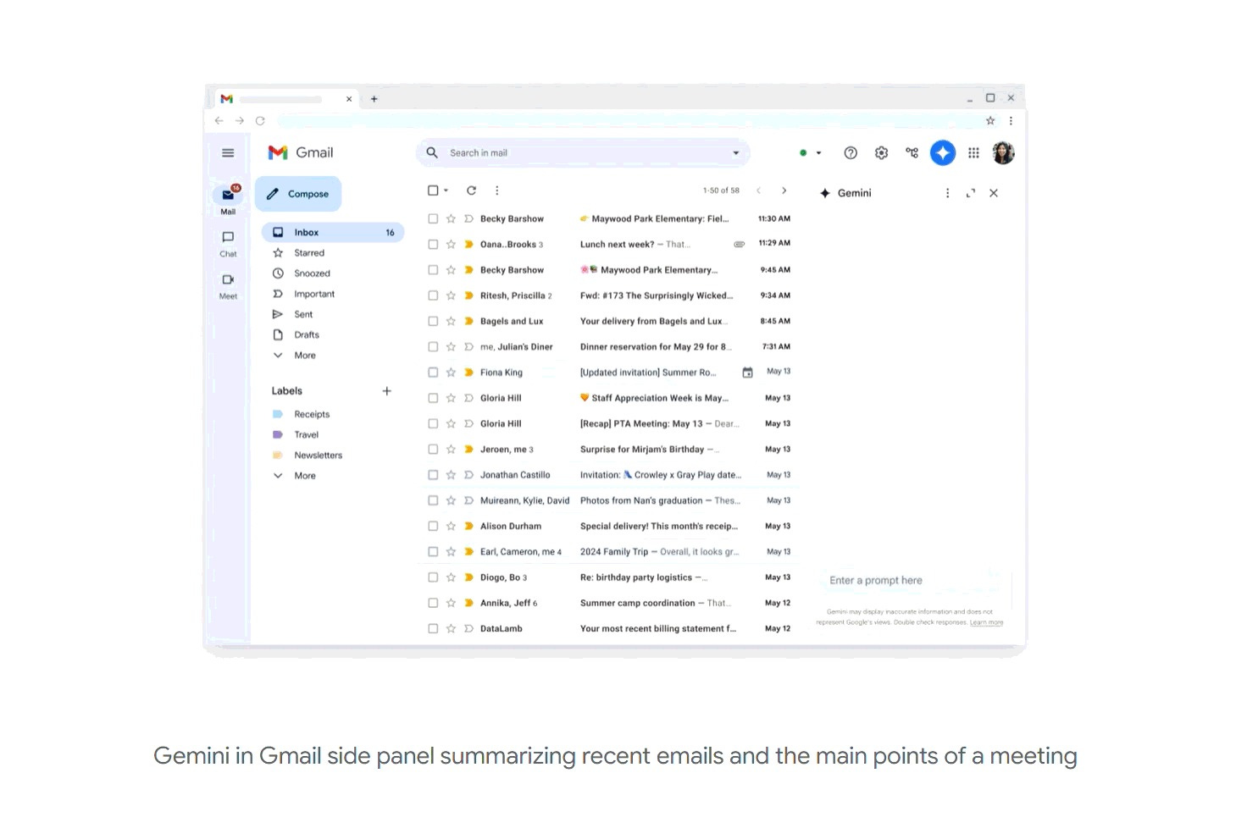Screen dimensions: 1247x828
Task: Open the Meet section in side rail
Action: click(228, 285)
